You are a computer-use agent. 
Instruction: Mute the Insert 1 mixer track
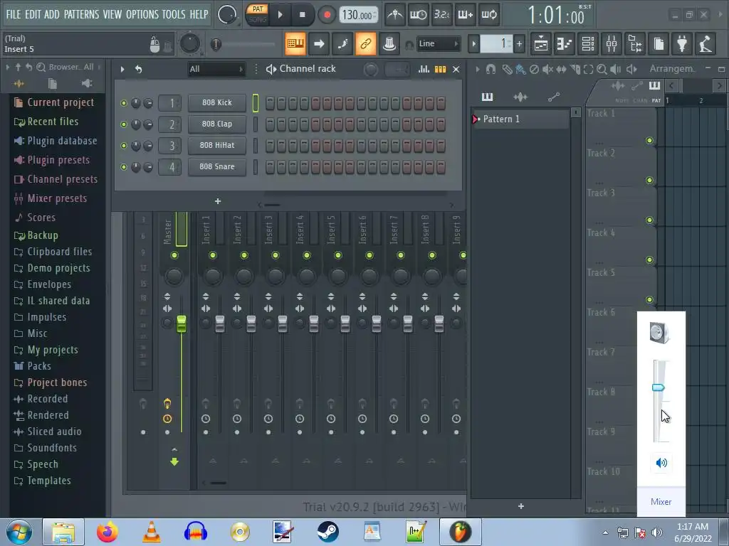(x=212, y=255)
